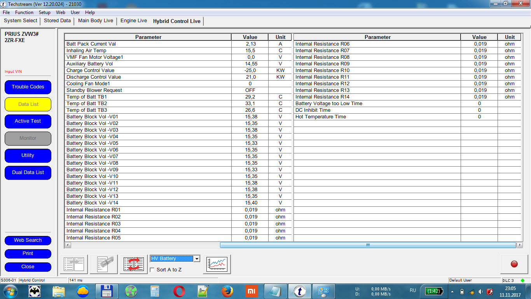Open the Help menu

pos(90,12)
